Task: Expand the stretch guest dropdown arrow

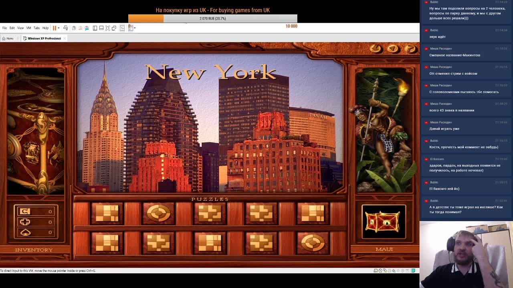Action: (x=135, y=28)
